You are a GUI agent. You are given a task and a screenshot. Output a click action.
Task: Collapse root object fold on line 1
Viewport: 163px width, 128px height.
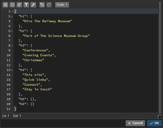[12, 11]
